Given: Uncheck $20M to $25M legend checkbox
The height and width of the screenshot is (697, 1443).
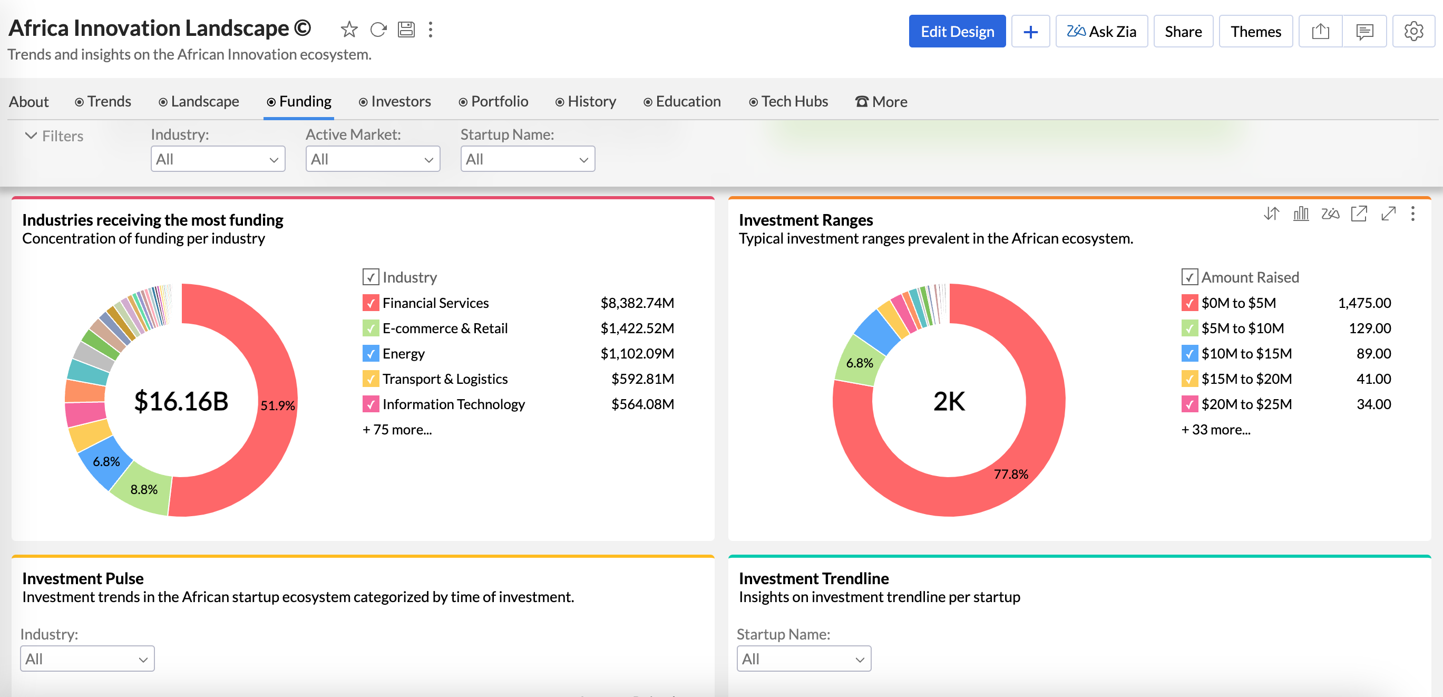Looking at the screenshot, I should (1189, 404).
